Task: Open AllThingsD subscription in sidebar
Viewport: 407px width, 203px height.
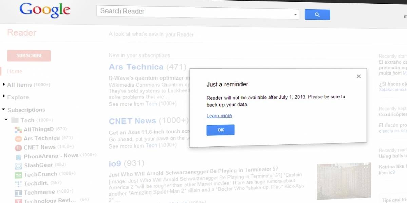Action: pos(39,129)
